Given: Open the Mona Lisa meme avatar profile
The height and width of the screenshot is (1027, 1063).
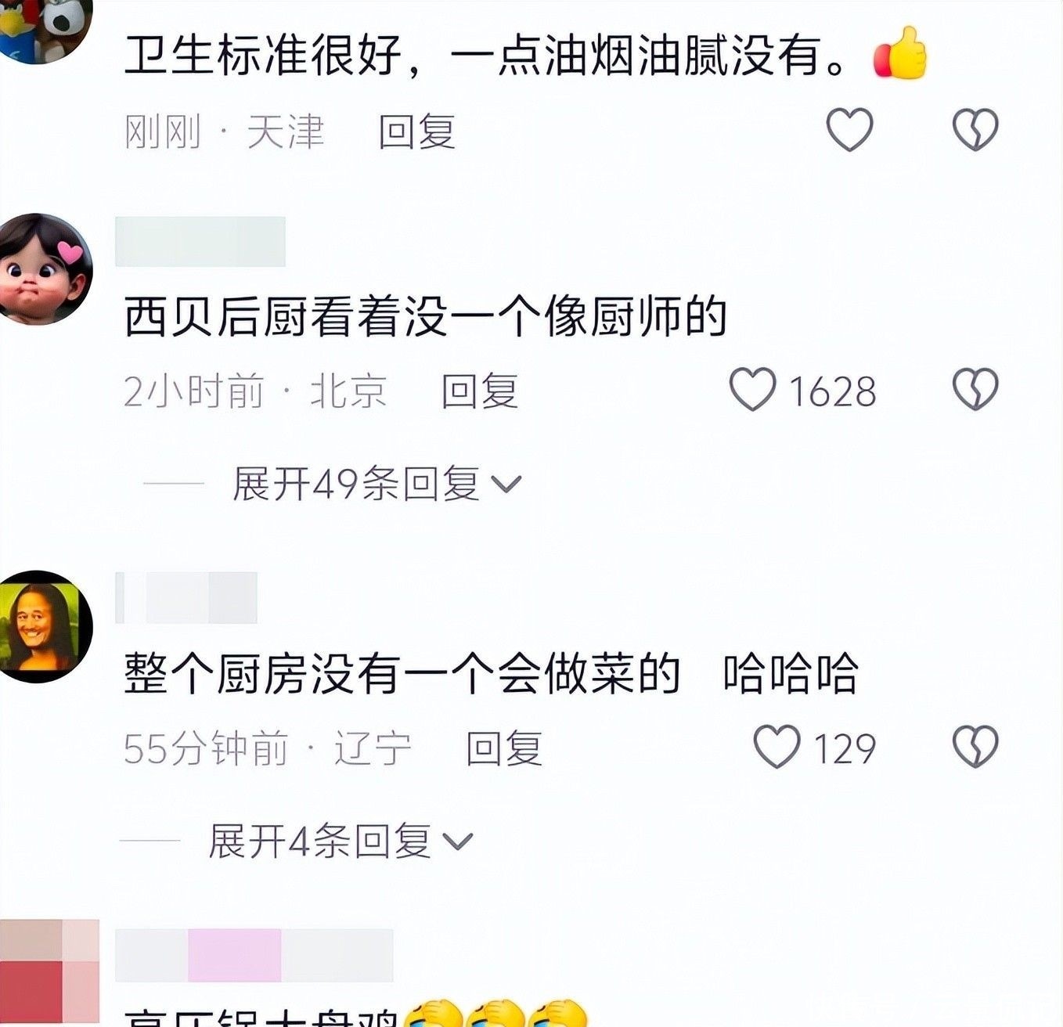Looking at the screenshot, I should click(x=45, y=626).
